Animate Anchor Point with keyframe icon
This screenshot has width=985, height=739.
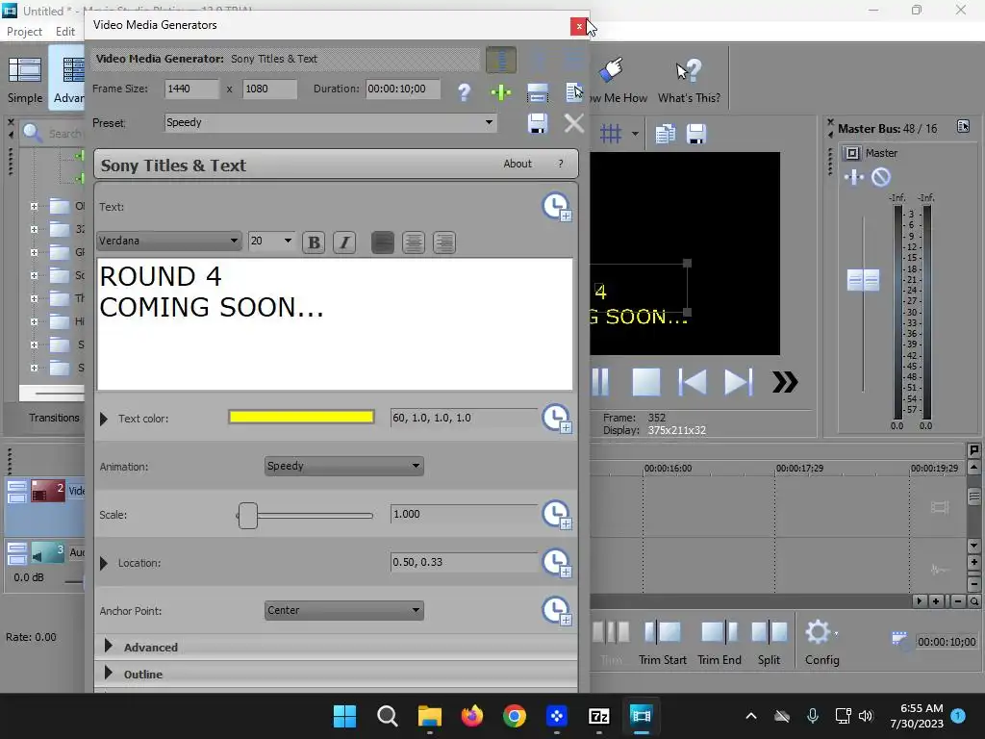(x=556, y=610)
